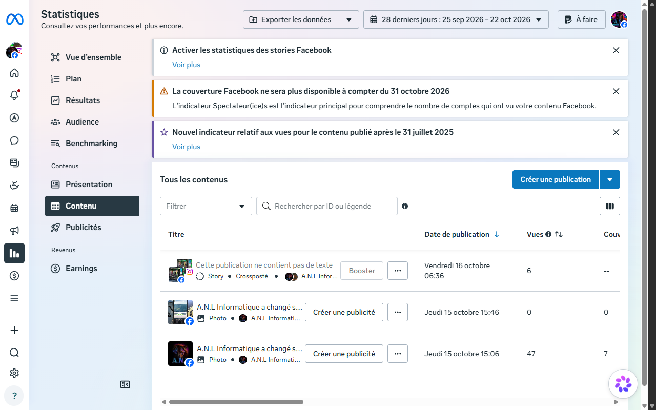Click the horizontal table scrollbar

click(236, 402)
